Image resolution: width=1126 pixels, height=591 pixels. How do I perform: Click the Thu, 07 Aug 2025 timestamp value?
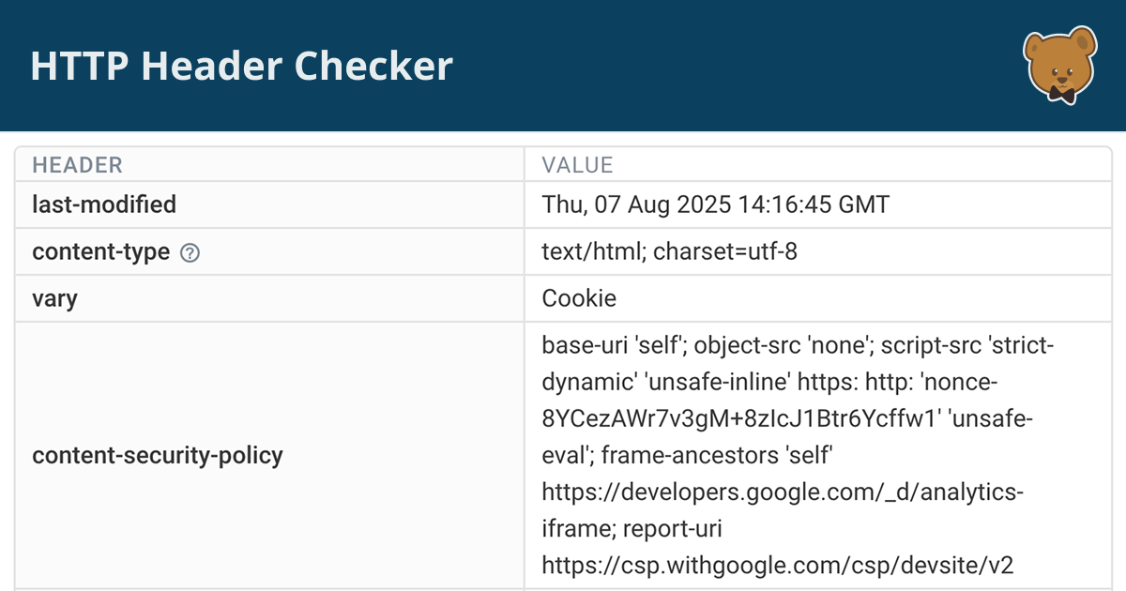715,205
